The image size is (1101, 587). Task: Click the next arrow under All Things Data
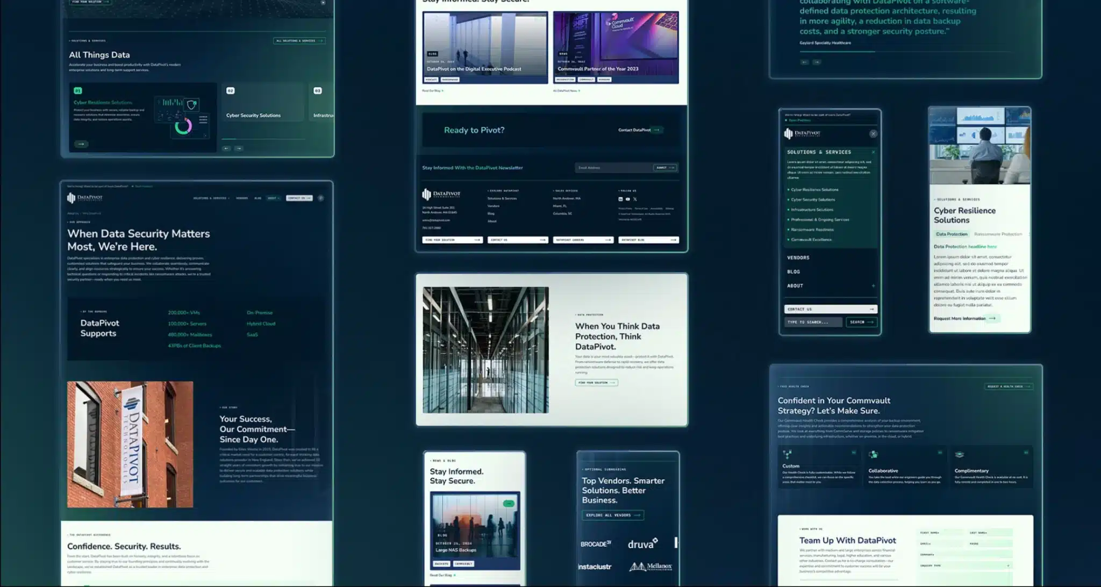click(x=239, y=148)
